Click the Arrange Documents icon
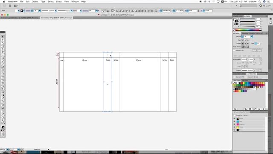This screenshot has height=154, width=273. click(x=16, y=6)
